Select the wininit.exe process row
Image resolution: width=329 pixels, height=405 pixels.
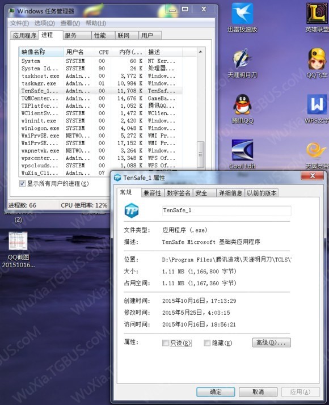(101, 121)
